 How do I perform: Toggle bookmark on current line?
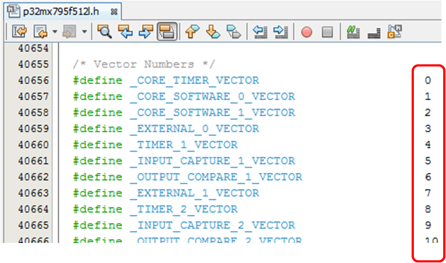tap(234, 32)
